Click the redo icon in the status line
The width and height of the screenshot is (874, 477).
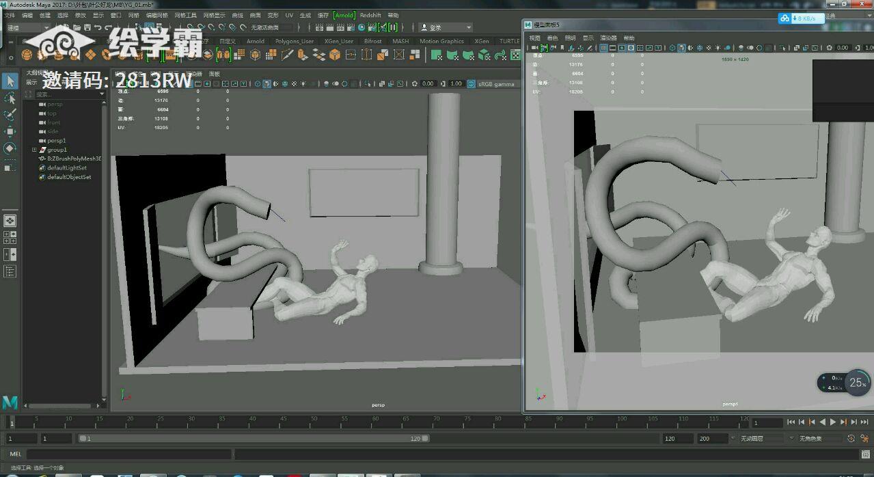click(x=109, y=27)
